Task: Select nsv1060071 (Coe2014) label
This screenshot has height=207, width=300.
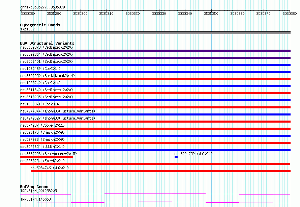Action: pos(40,104)
